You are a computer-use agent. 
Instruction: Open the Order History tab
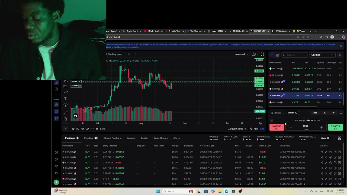161,138
